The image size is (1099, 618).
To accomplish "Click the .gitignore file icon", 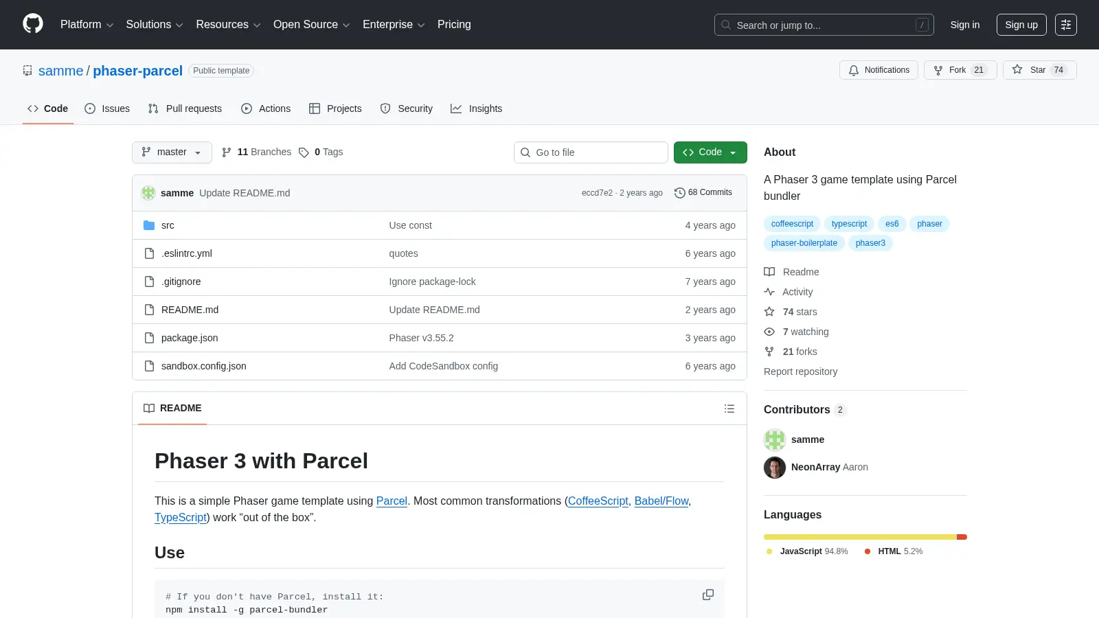I will tap(149, 282).
